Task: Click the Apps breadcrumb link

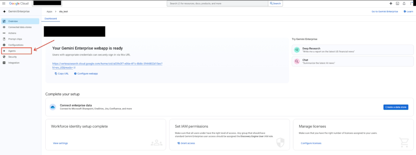Action: pos(49,11)
